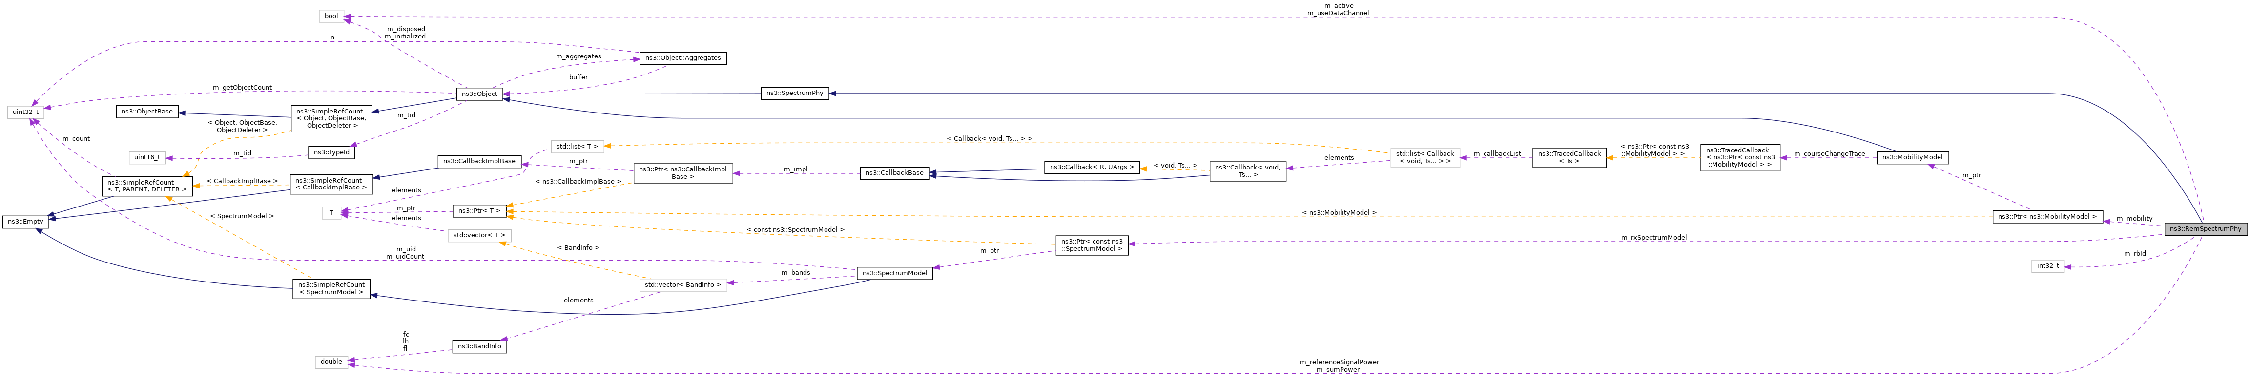The width and height of the screenshot is (2250, 376).
Task: Click the m_bands edge label
Action: (795, 272)
